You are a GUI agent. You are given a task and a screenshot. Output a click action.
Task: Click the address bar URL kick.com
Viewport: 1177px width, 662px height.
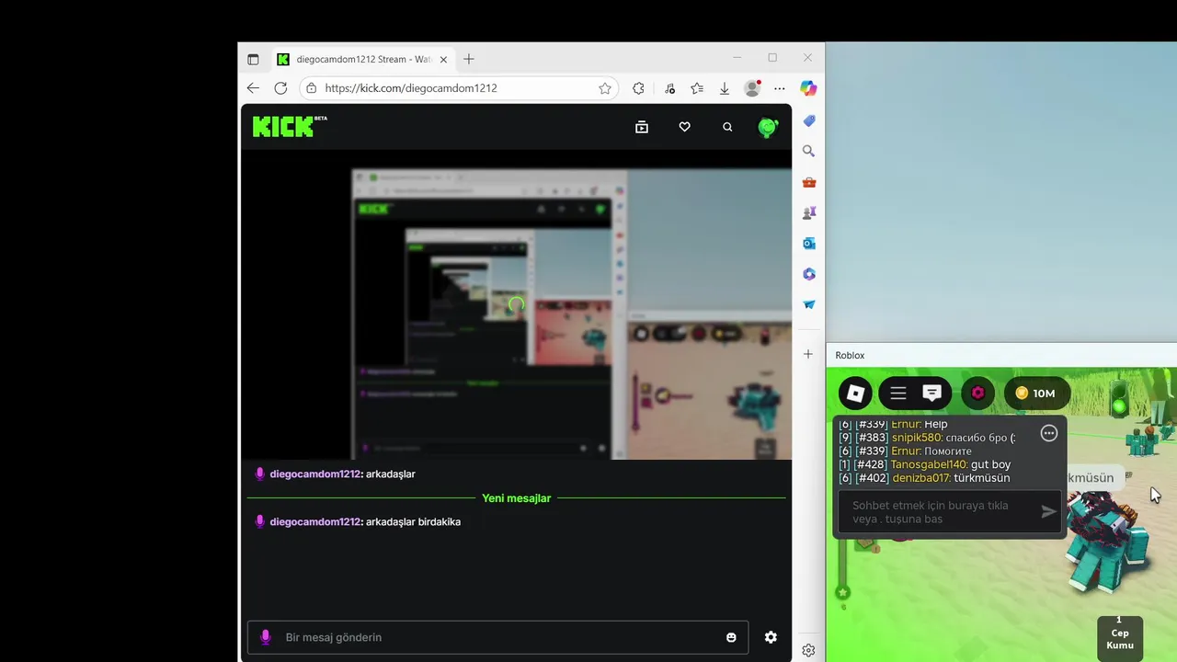411,88
